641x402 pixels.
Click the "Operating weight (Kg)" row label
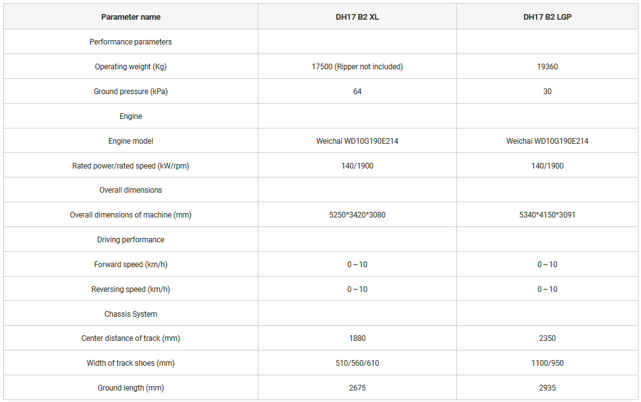[130, 67]
